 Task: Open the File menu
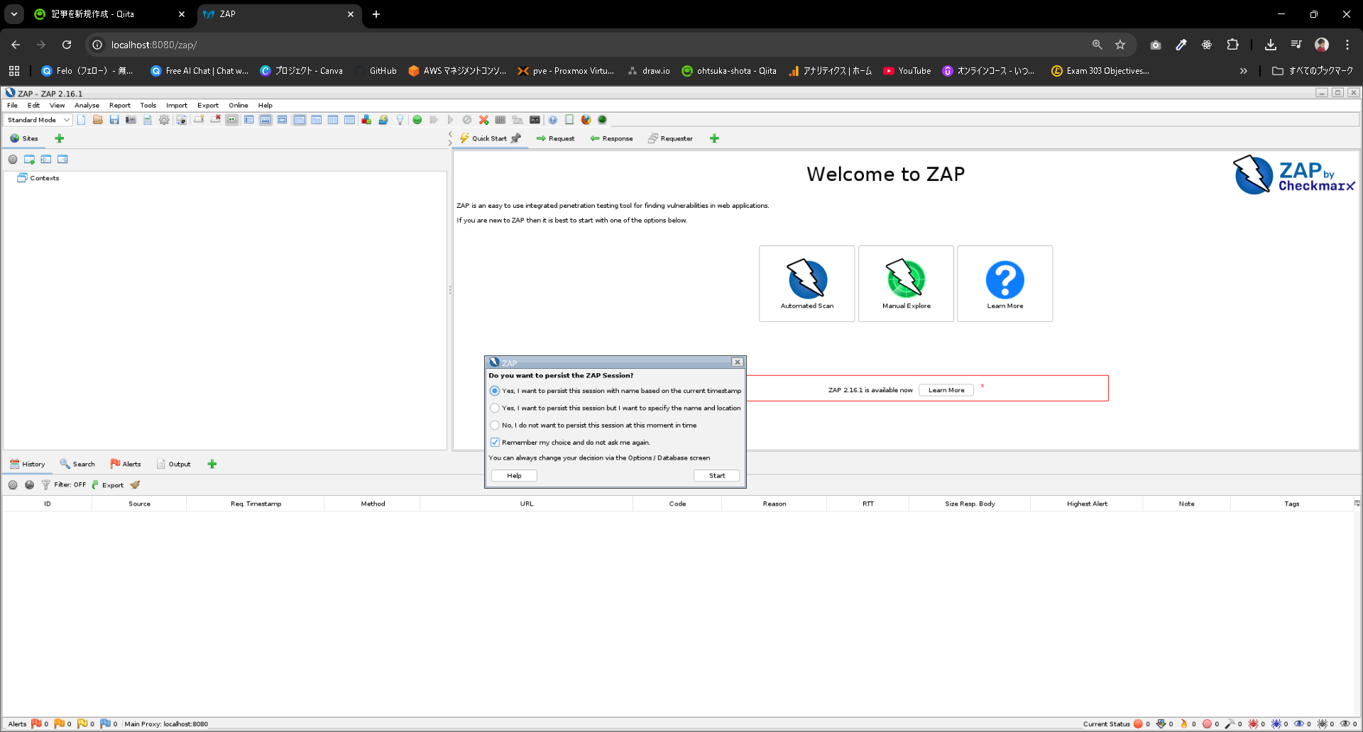[x=12, y=105]
